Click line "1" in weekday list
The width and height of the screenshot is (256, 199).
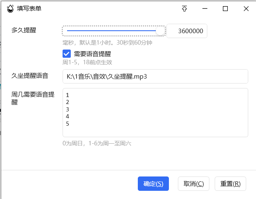click(x=67, y=95)
